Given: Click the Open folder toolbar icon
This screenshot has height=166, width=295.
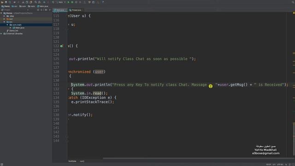Looking at the screenshot, I should 2,2.
